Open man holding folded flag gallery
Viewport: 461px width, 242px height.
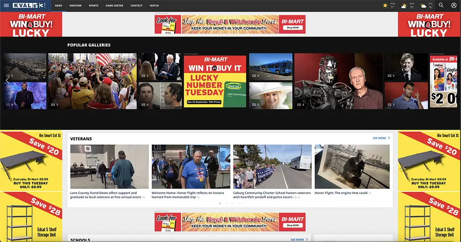pos(160,67)
